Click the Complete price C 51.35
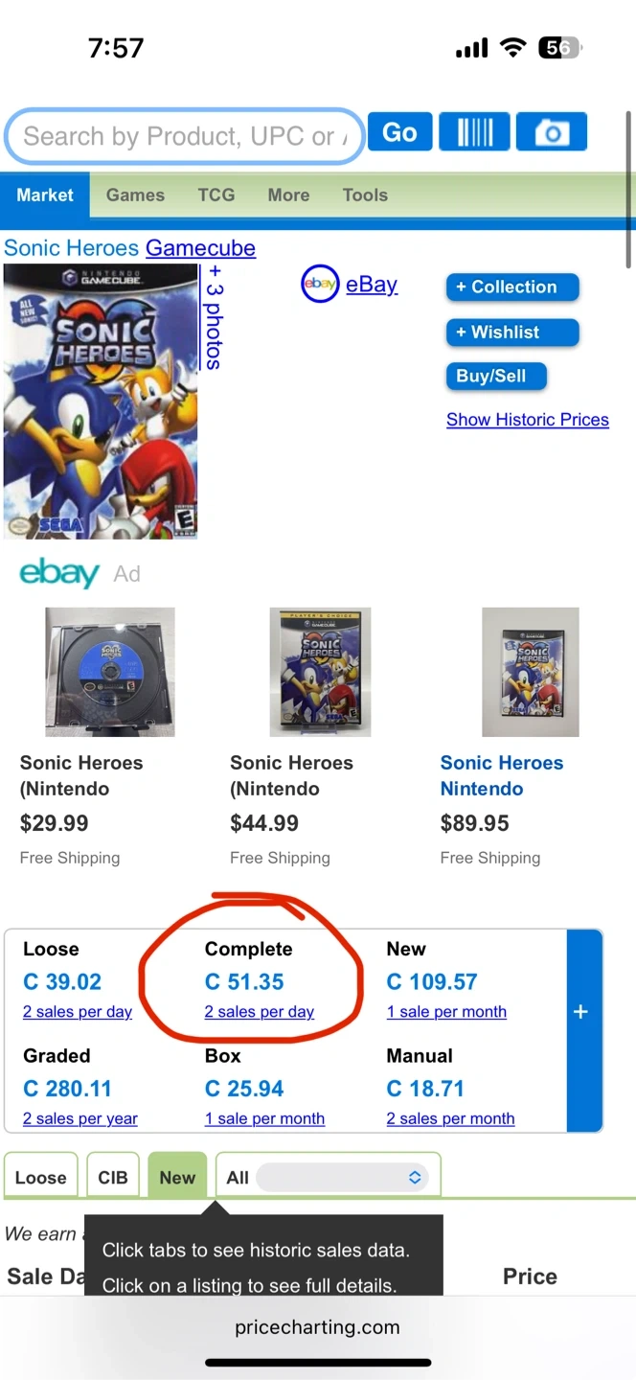Viewport: 636px width, 1380px height. (x=244, y=981)
